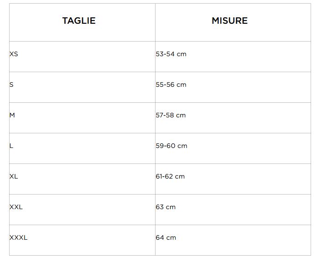Click the 57-58 cm measurement
This screenshot has height=258, width=317.
(171, 115)
